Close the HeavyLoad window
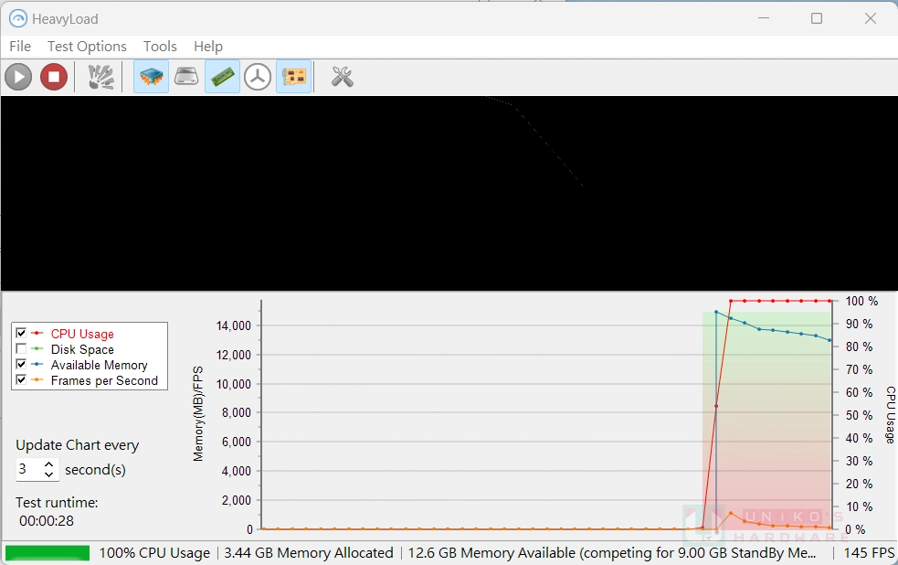Image resolution: width=898 pixels, height=565 pixels. coord(871,18)
